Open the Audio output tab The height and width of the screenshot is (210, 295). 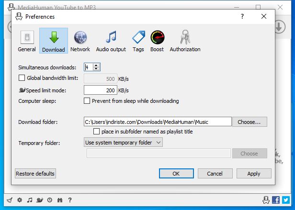111,41
